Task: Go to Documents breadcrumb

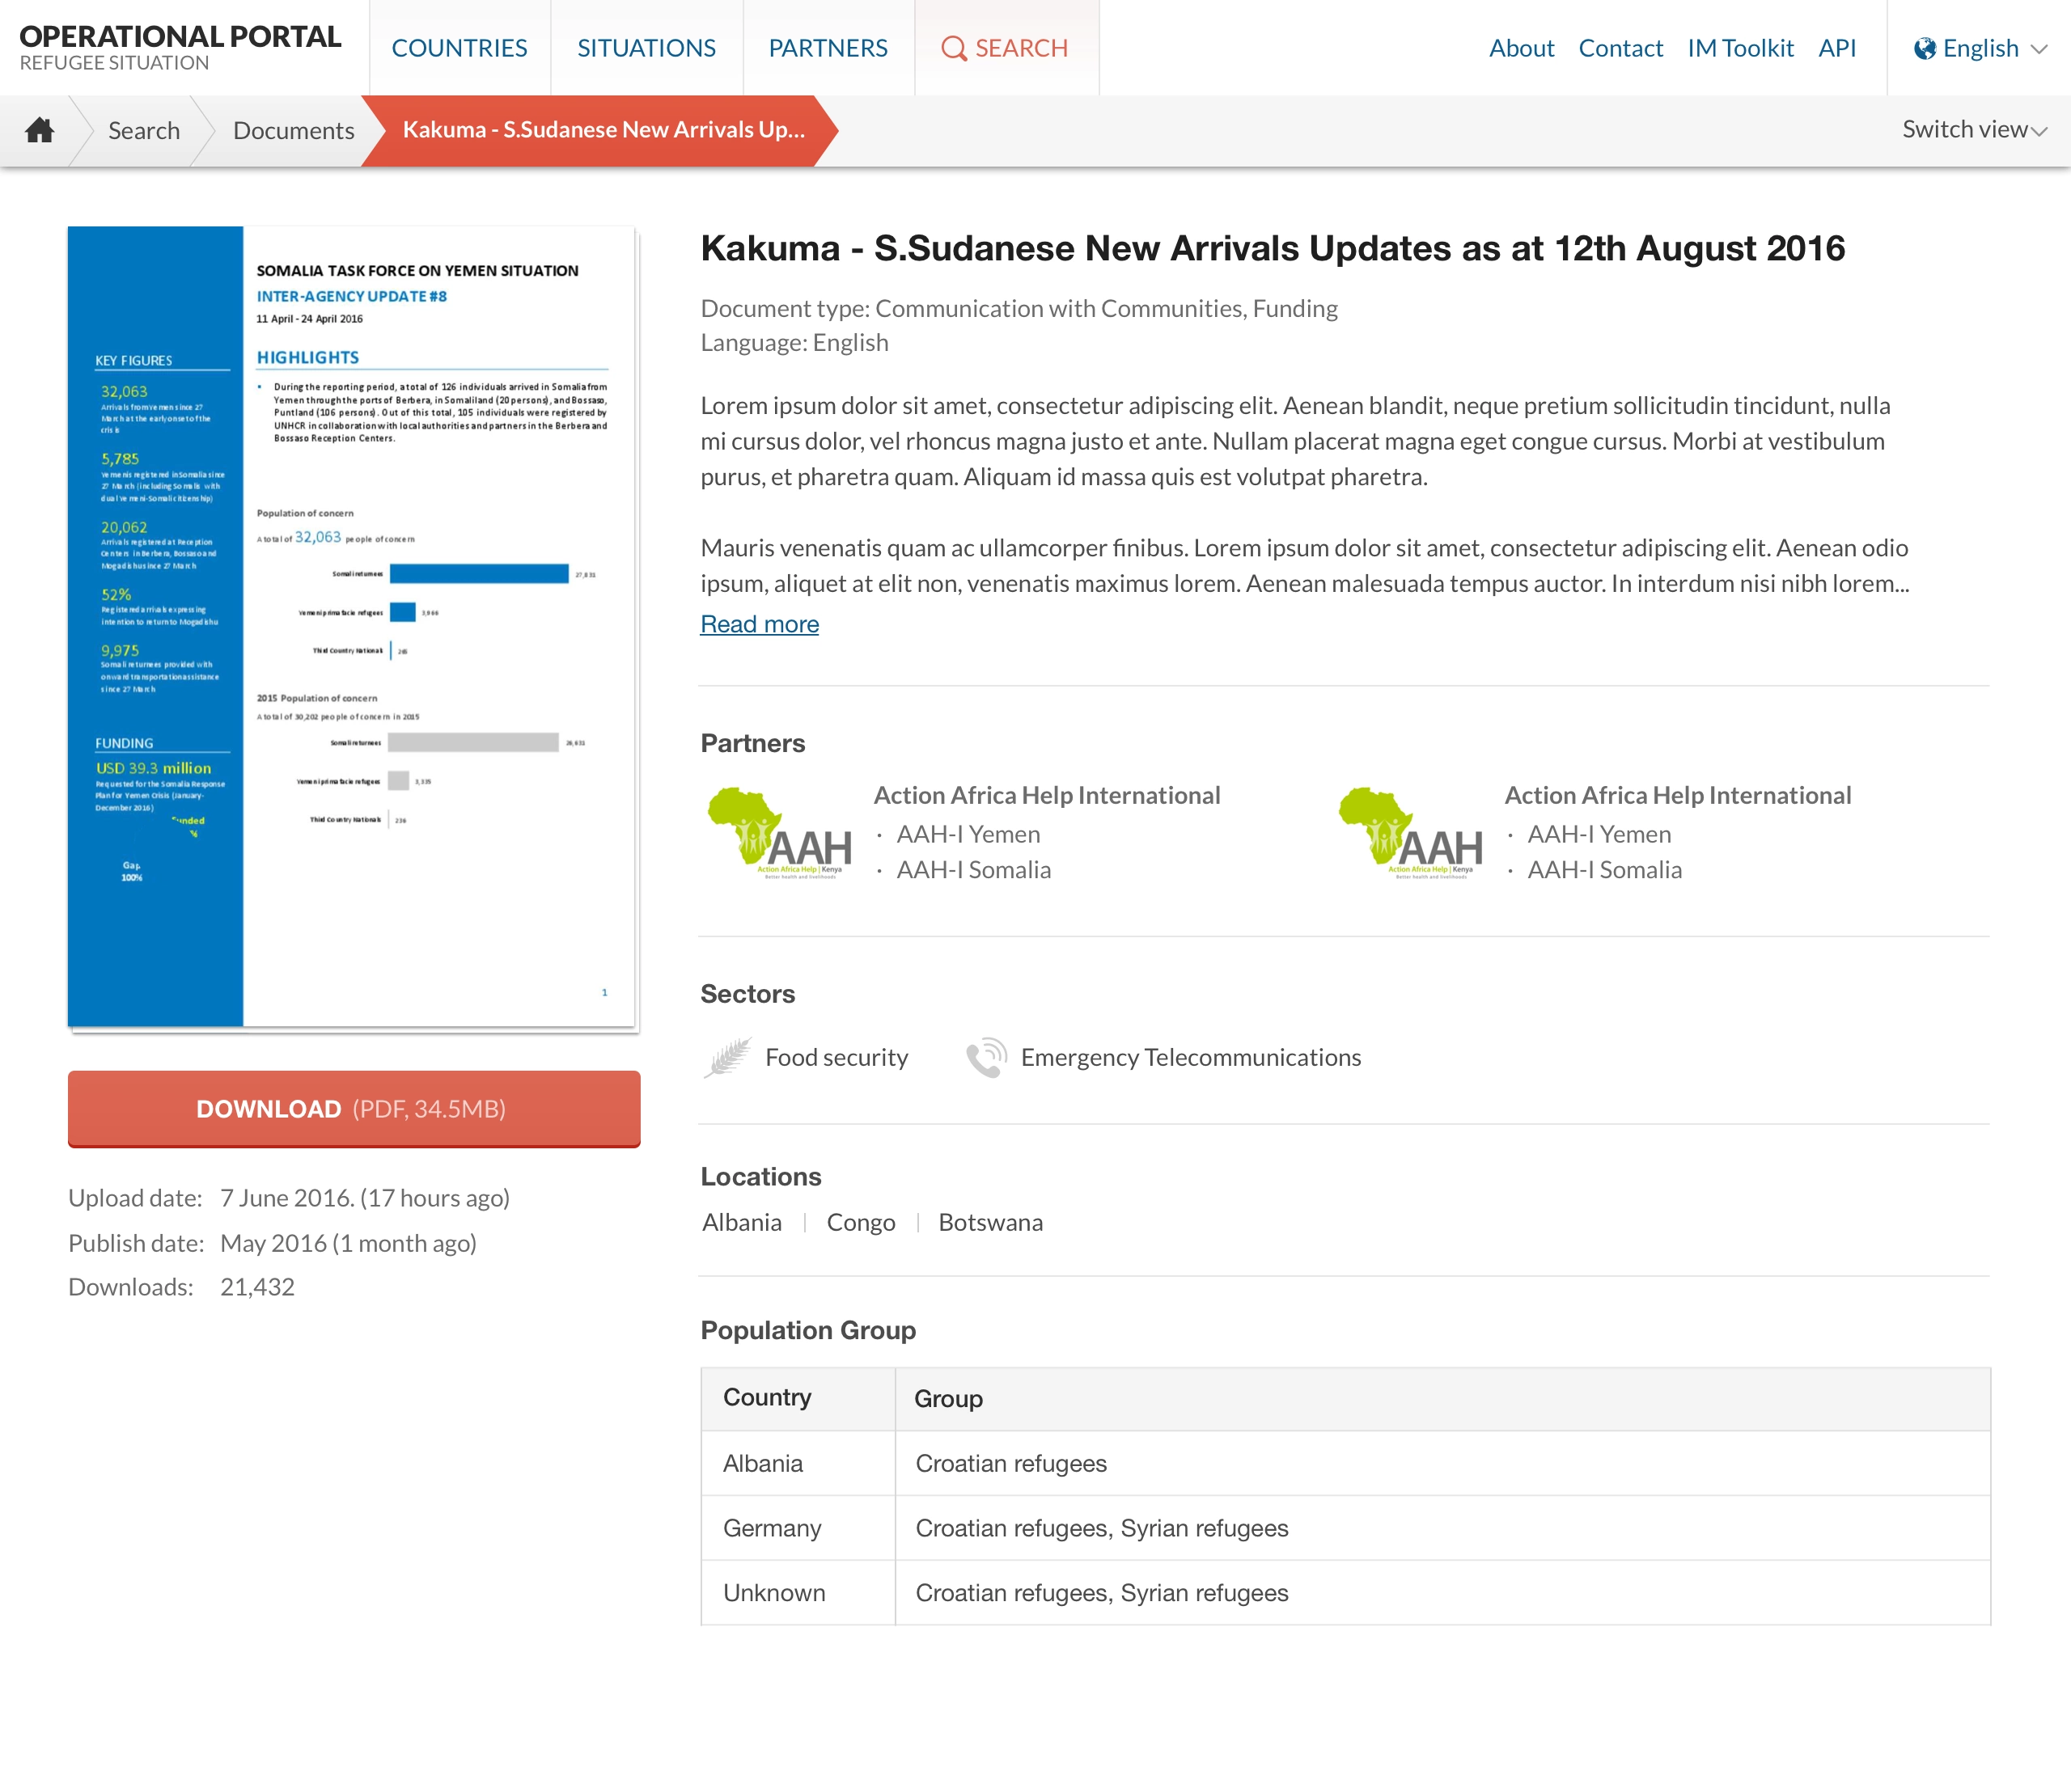Action: (293, 130)
